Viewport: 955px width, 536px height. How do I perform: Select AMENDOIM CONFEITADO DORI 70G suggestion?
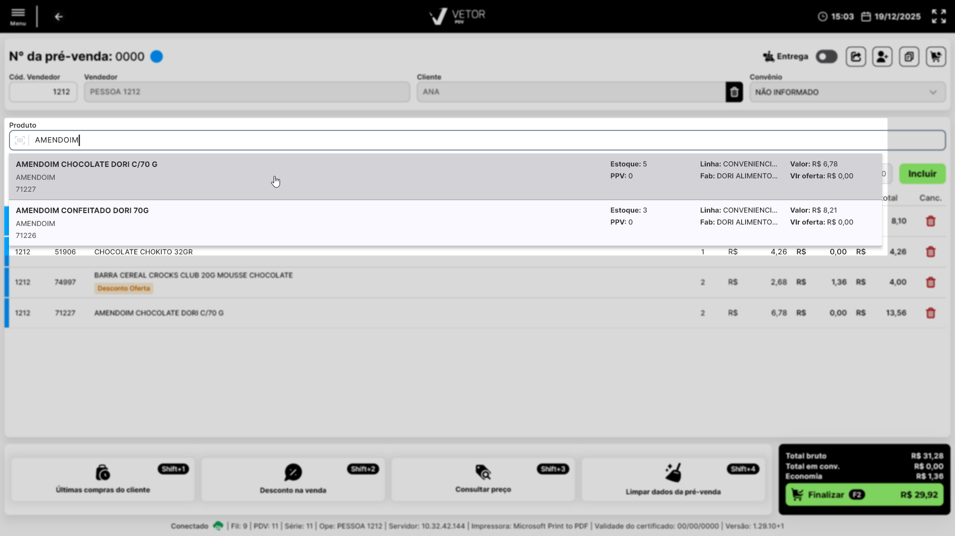tap(445, 223)
